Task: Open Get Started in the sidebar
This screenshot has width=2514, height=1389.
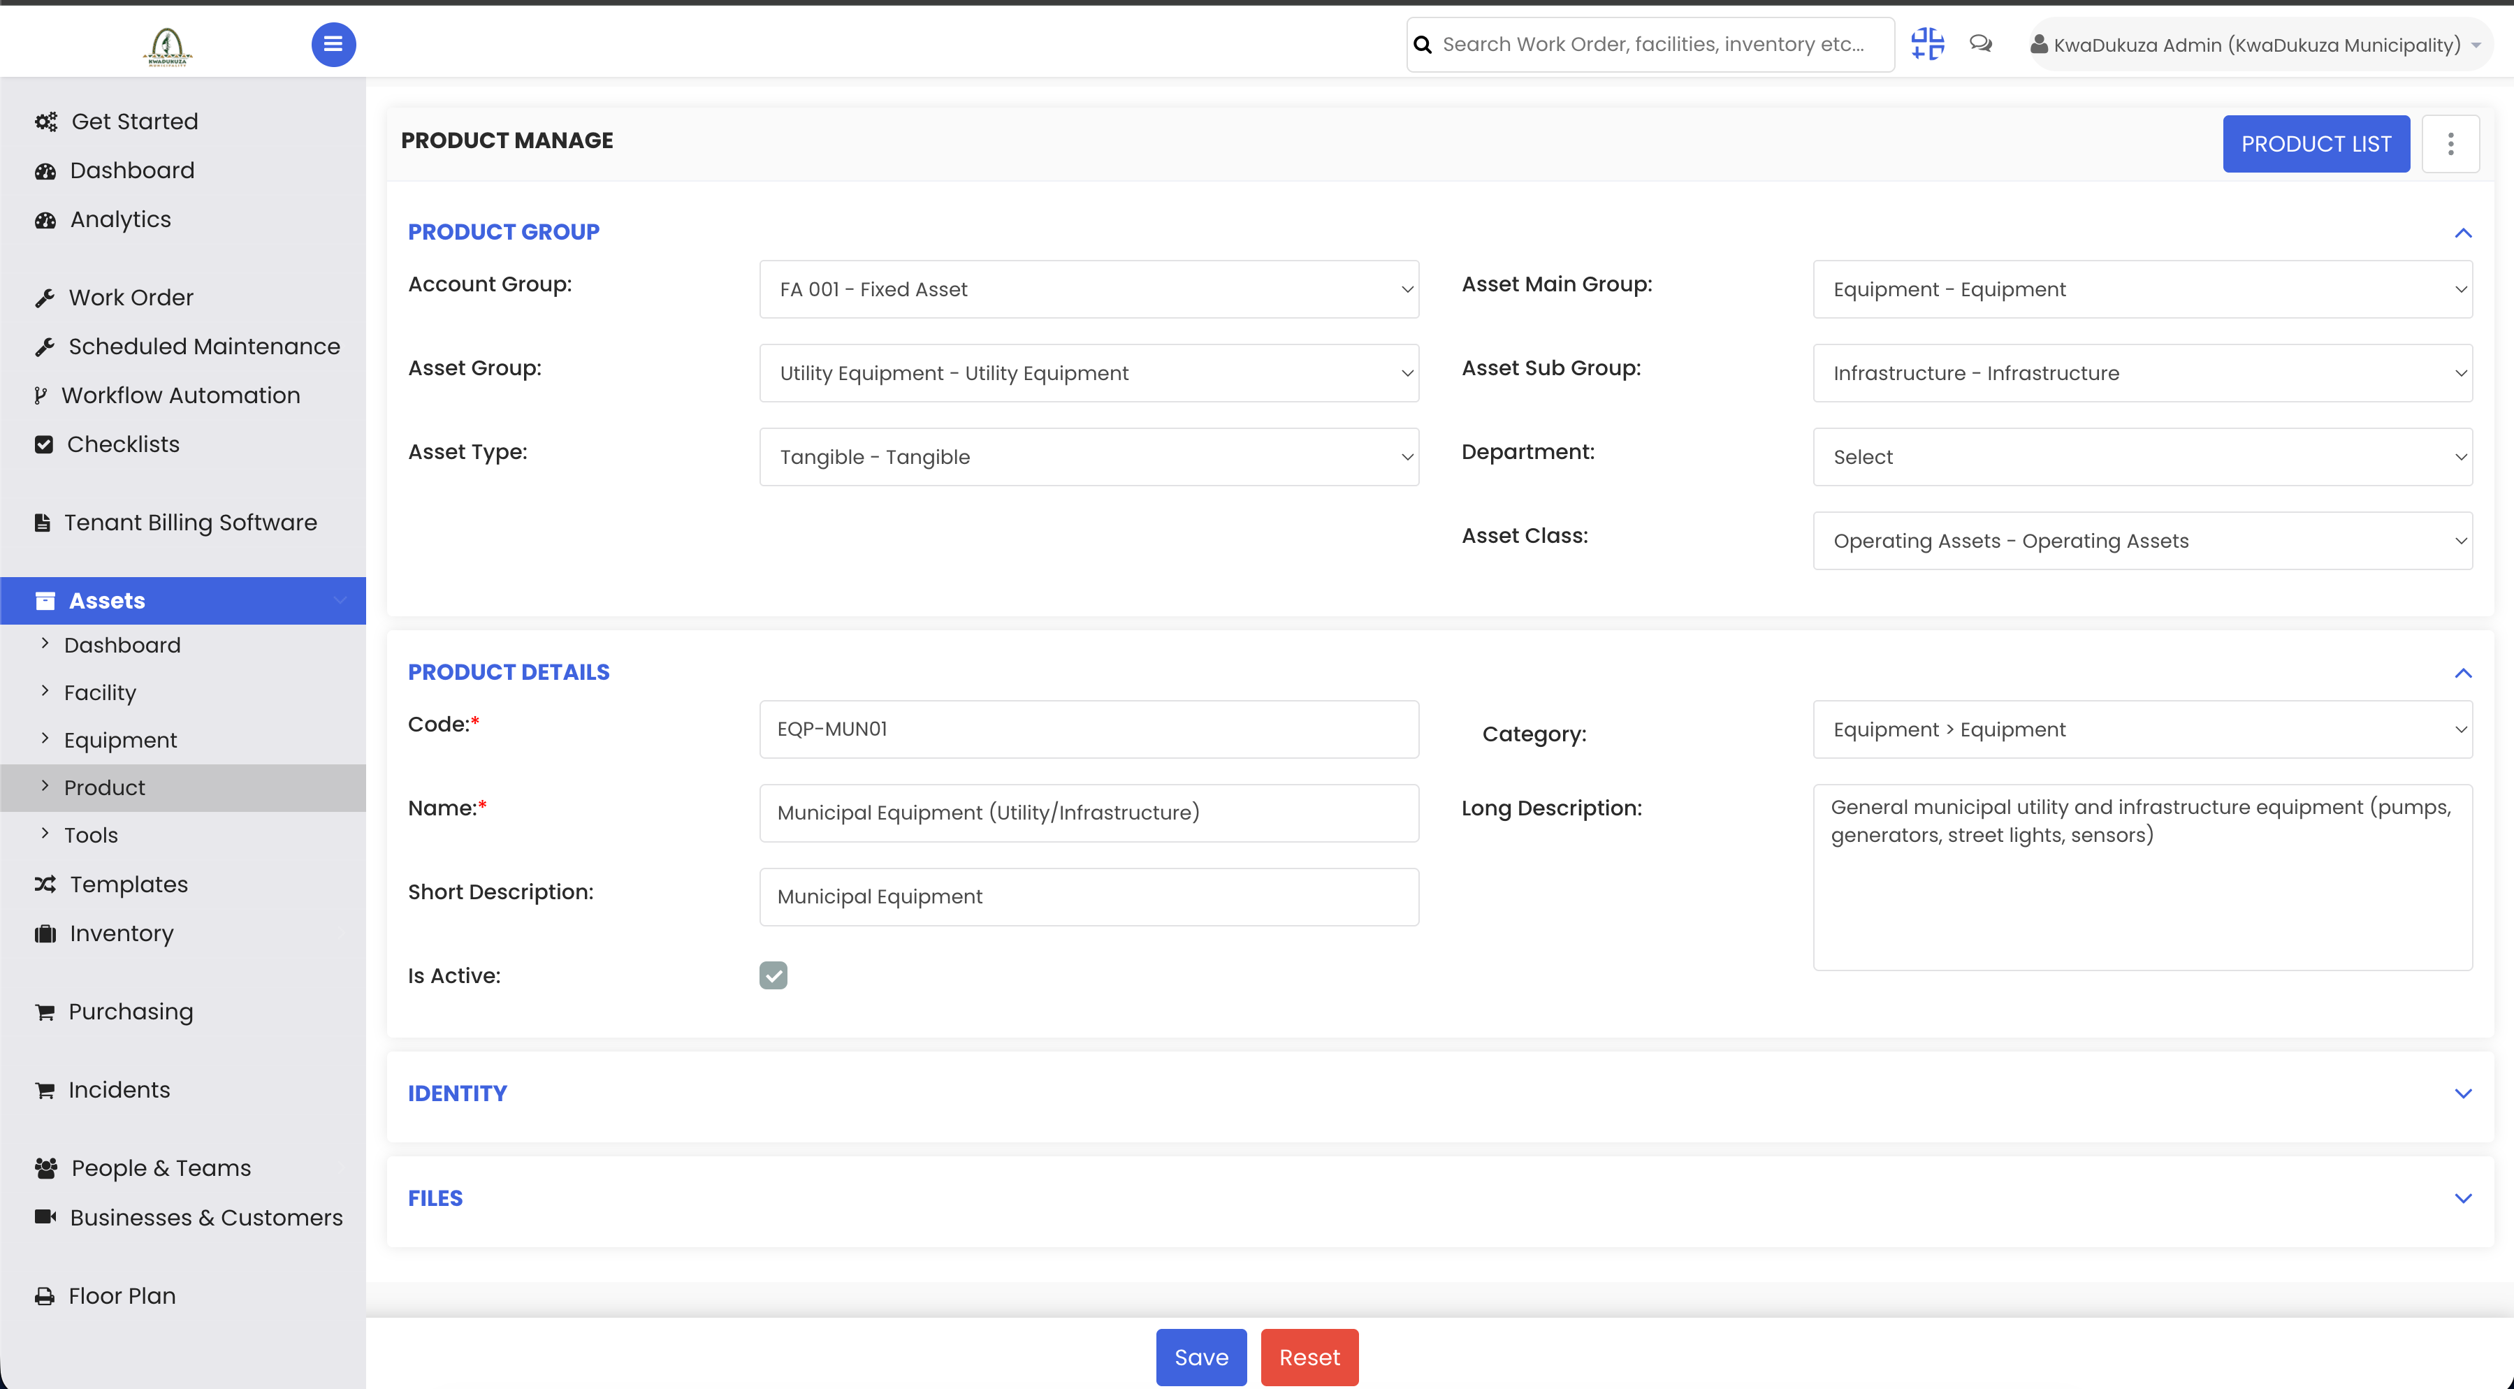Action: (135, 122)
